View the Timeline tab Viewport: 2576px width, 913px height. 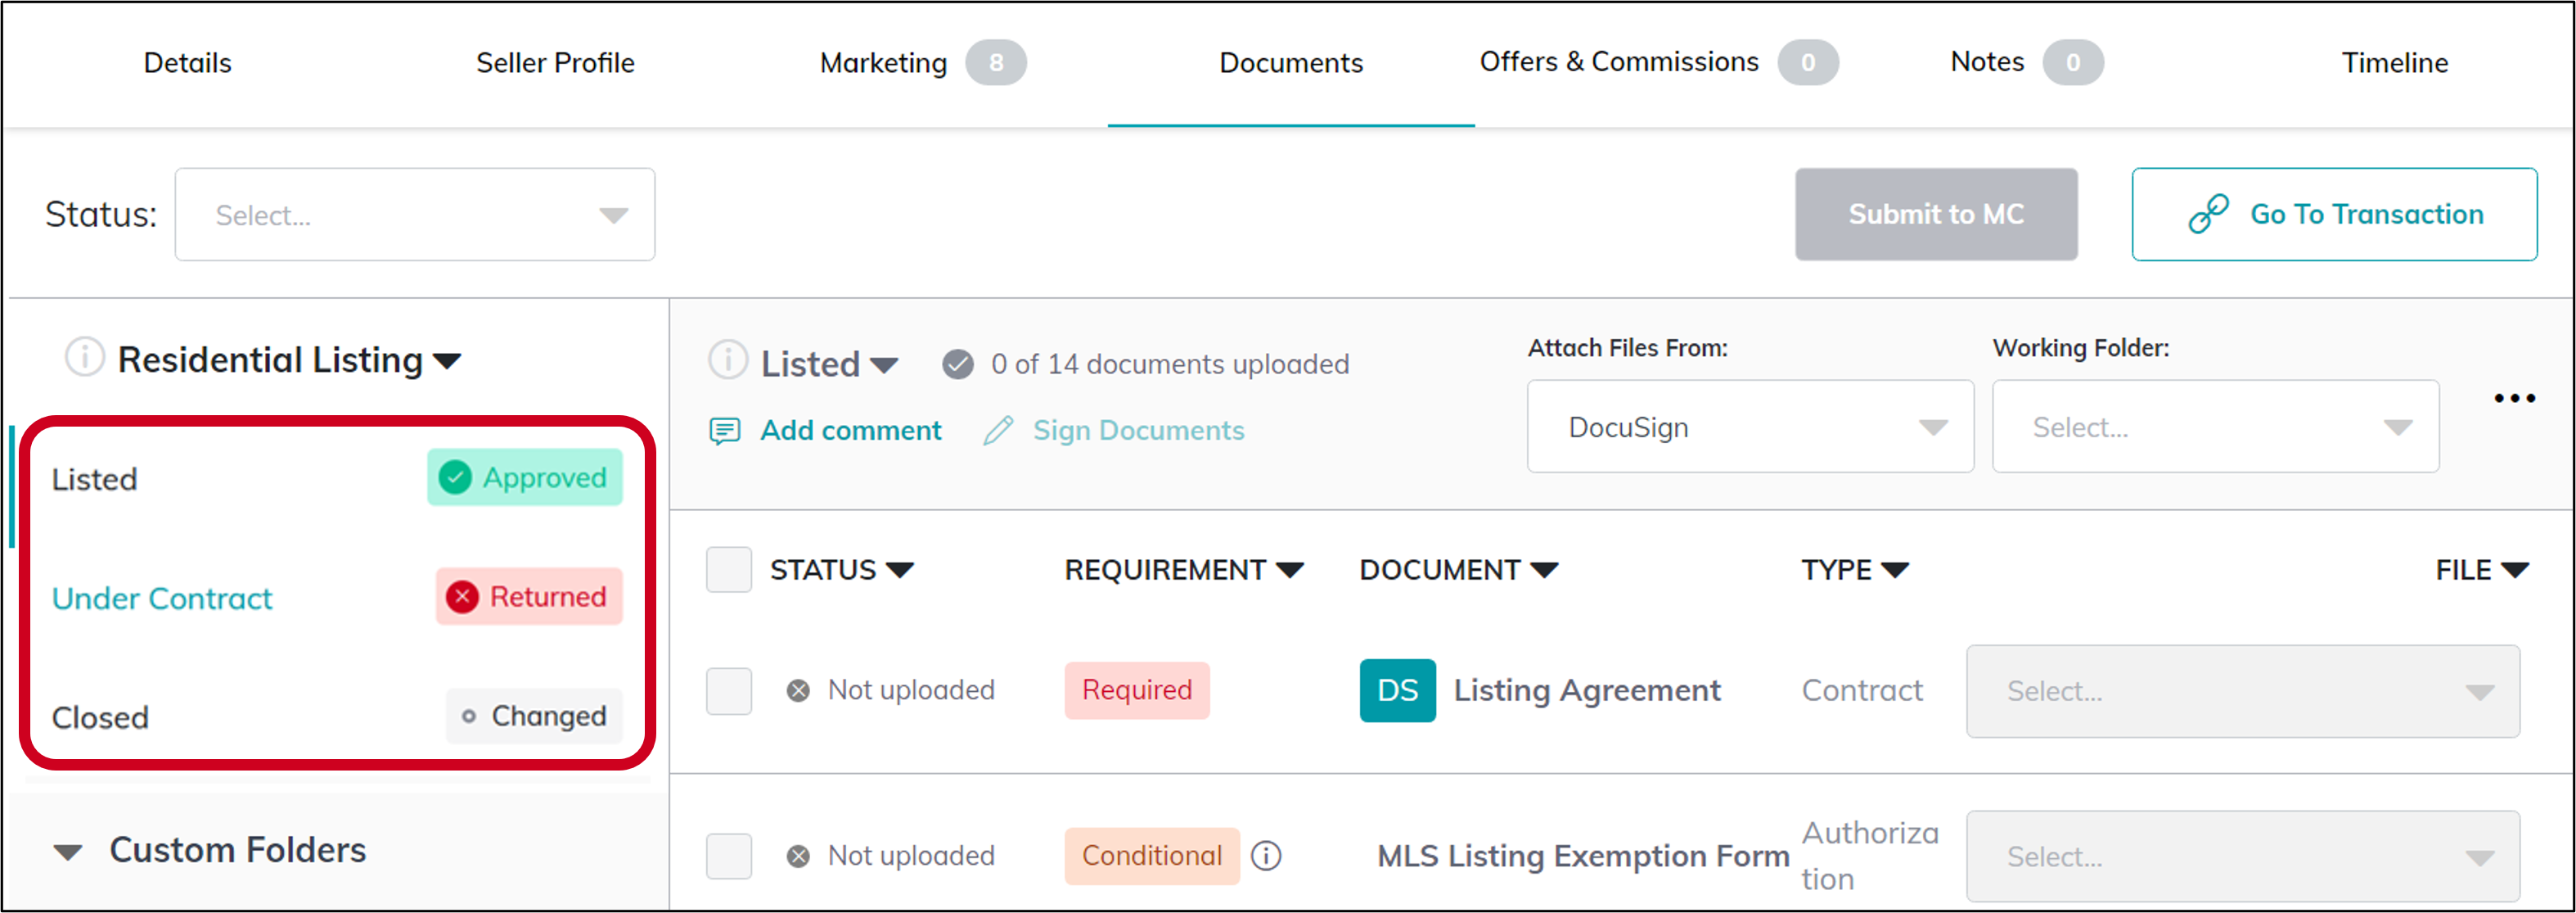click(2394, 63)
